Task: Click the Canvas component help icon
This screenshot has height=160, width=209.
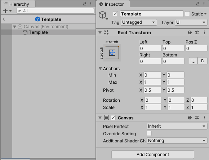Action: [190, 118]
